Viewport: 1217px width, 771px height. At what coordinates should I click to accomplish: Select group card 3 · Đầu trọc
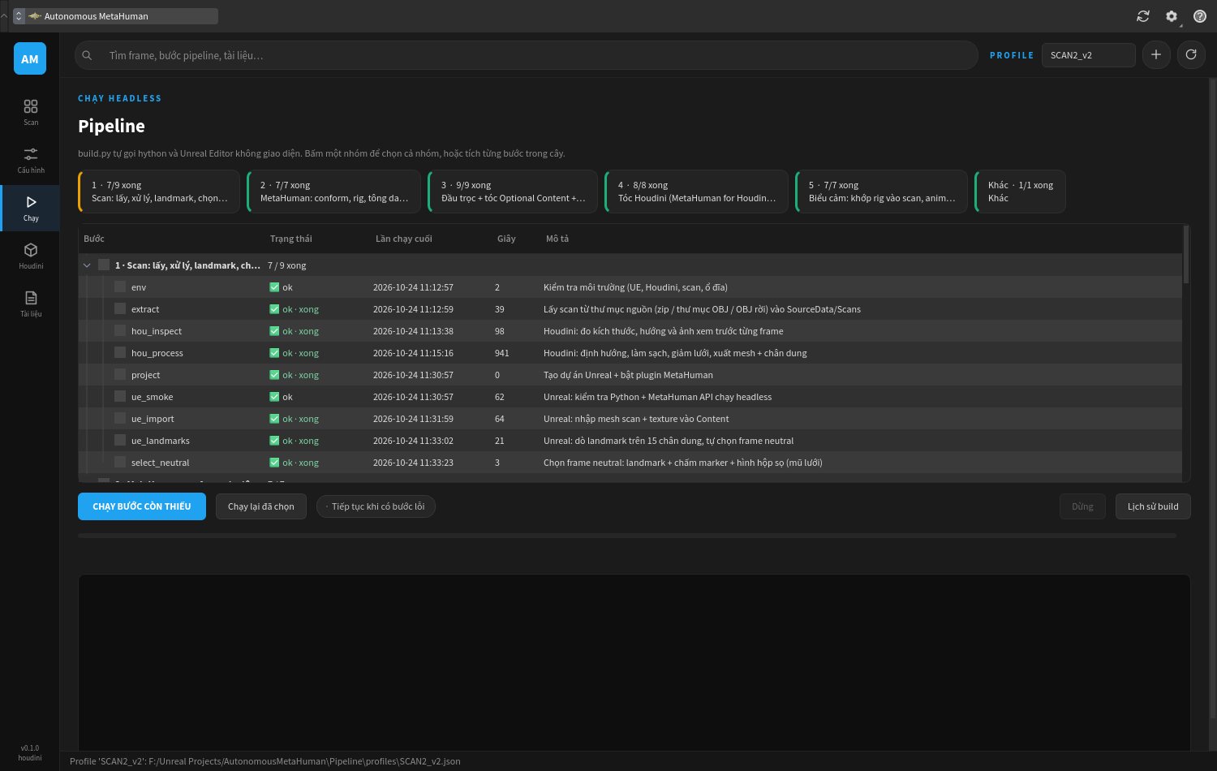[513, 192]
